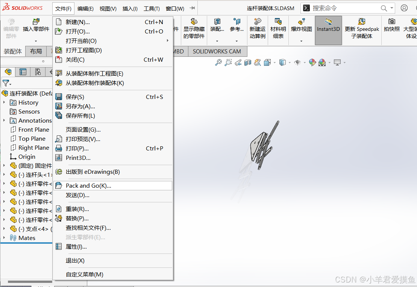Click Apply Scene icon
Image resolution: width=417 pixels, height=287 pixels.
coord(322,62)
